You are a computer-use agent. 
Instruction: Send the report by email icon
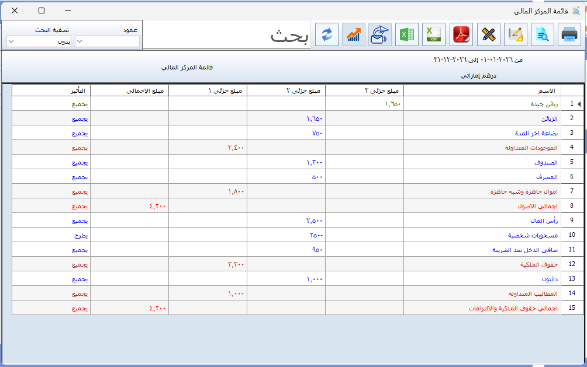pos(380,35)
